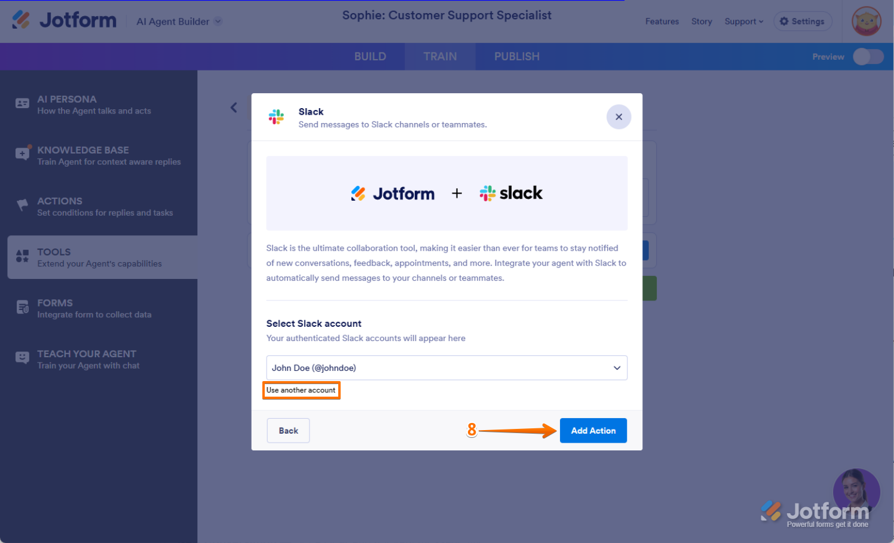Screen dimensions: 894x543
Task: Click the Use another account link
Action: click(301, 391)
